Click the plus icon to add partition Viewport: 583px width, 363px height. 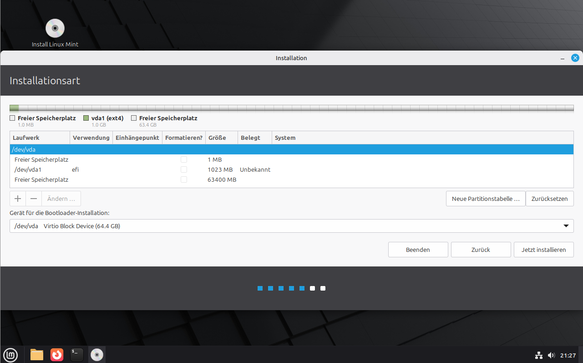pos(18,199)
